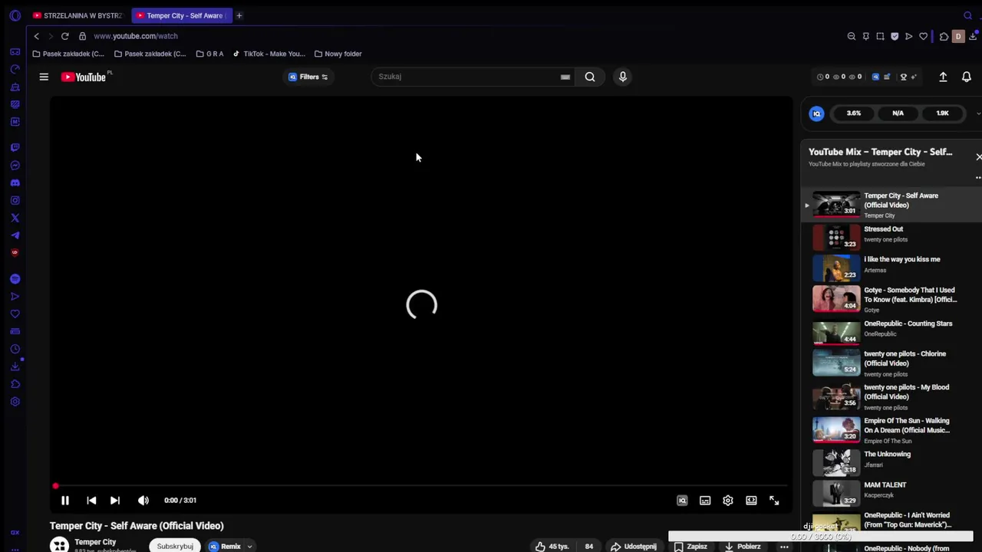Click the Udostępnij share button
Image resolution: width=982 pixels, height=552 pixels.
click(x=634, y=546)
